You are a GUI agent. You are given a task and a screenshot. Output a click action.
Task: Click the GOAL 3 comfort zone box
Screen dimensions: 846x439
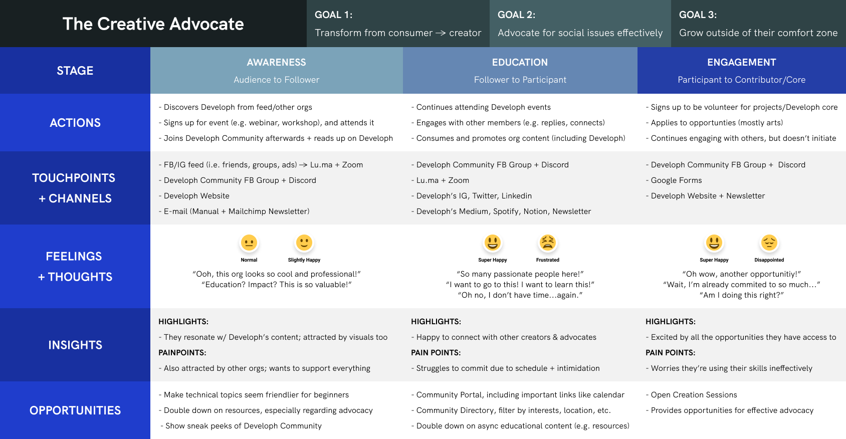point(758,24)
